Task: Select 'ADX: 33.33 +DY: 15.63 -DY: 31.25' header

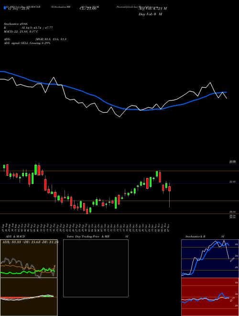Action: (30, 242)
